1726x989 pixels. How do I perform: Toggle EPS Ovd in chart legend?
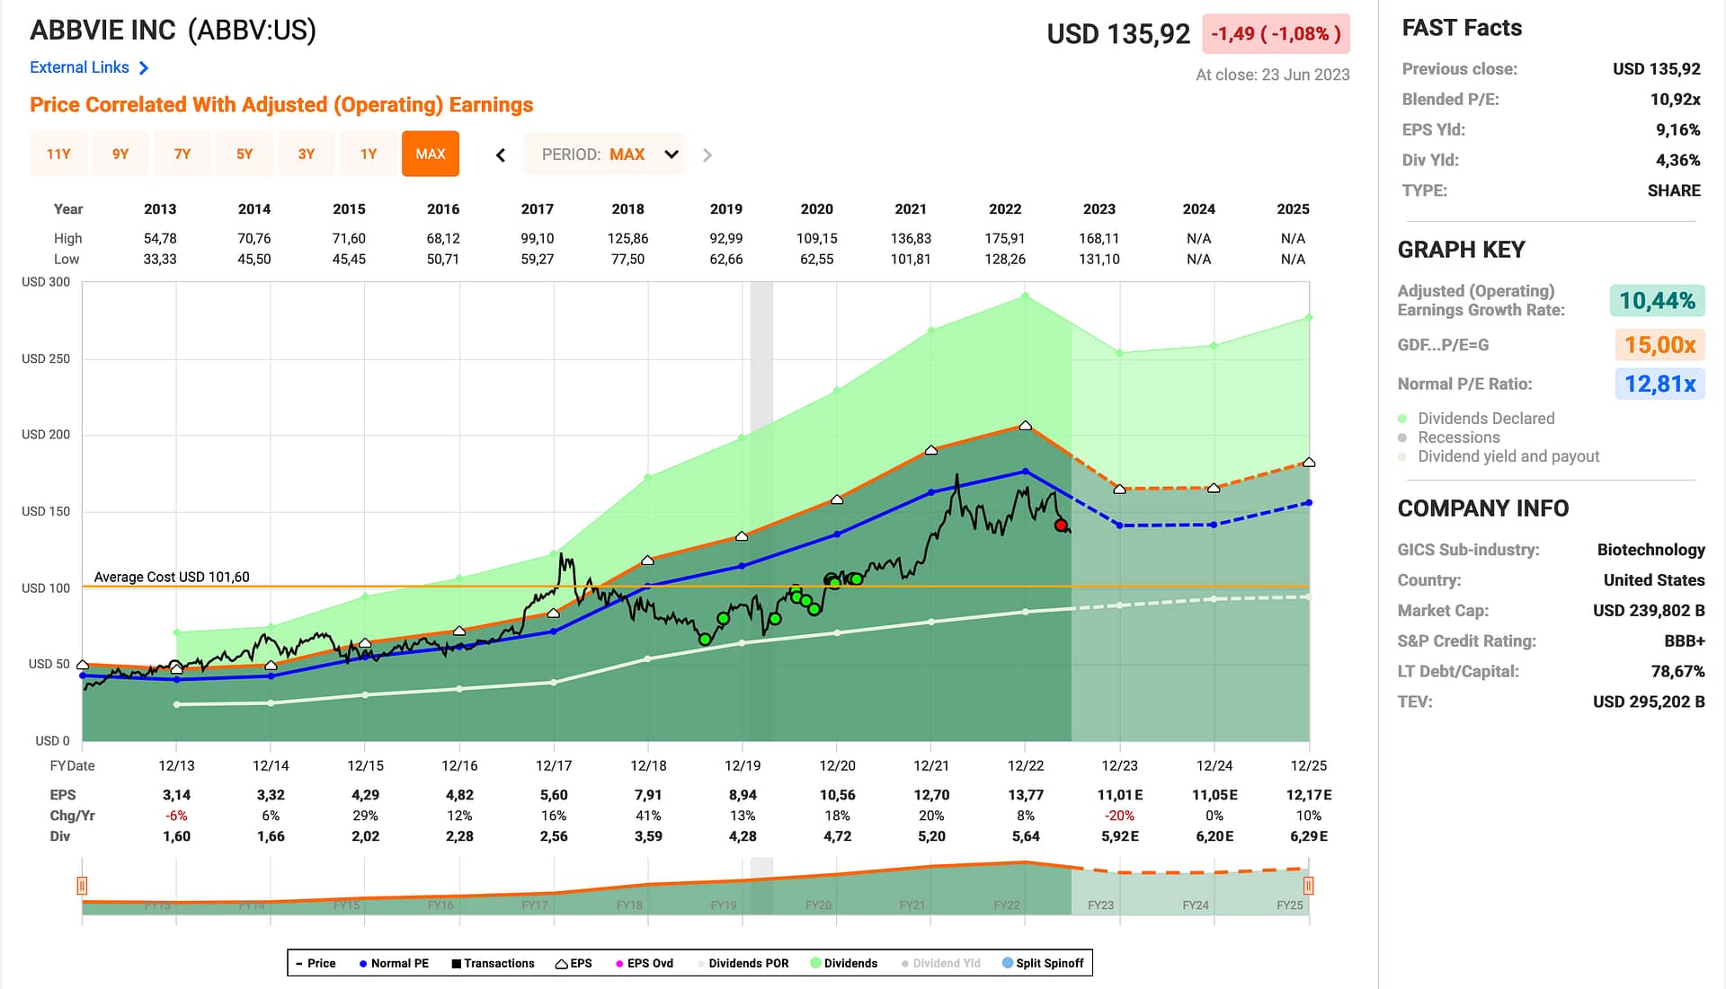pyautogui.click(x=645, y=963)
